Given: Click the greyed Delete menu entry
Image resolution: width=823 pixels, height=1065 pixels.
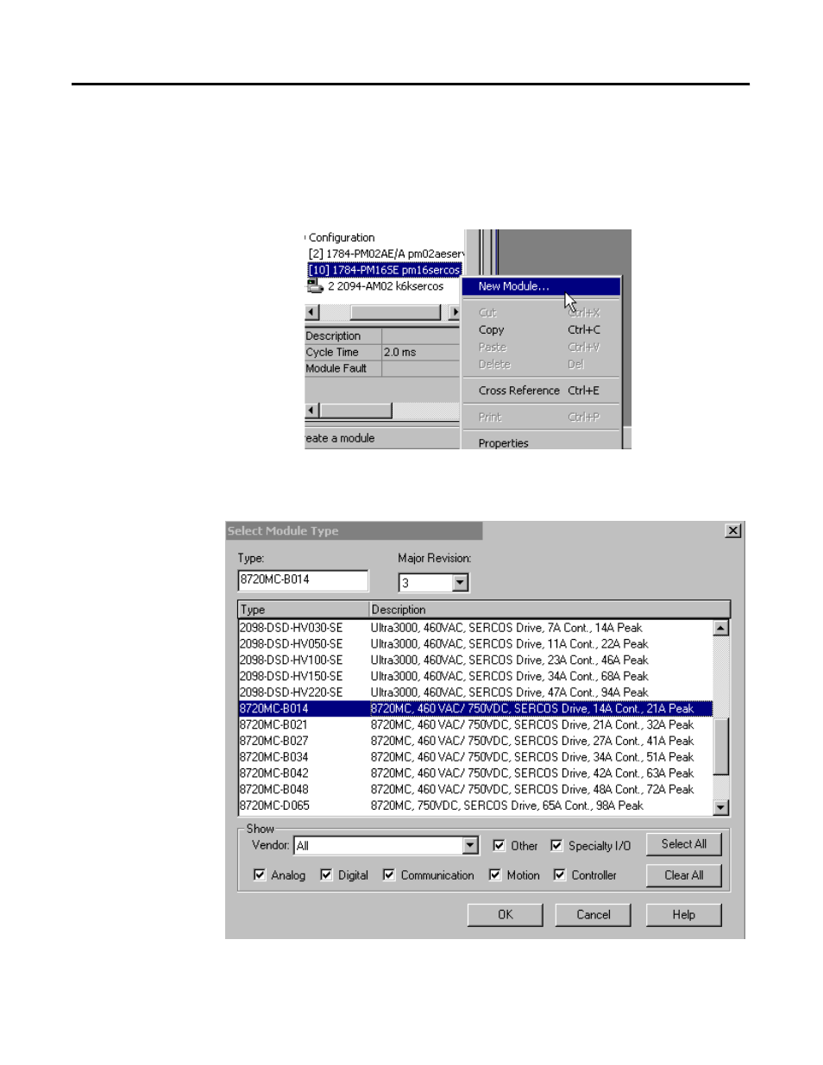Looking at the screenshot, I should (541, 365).
